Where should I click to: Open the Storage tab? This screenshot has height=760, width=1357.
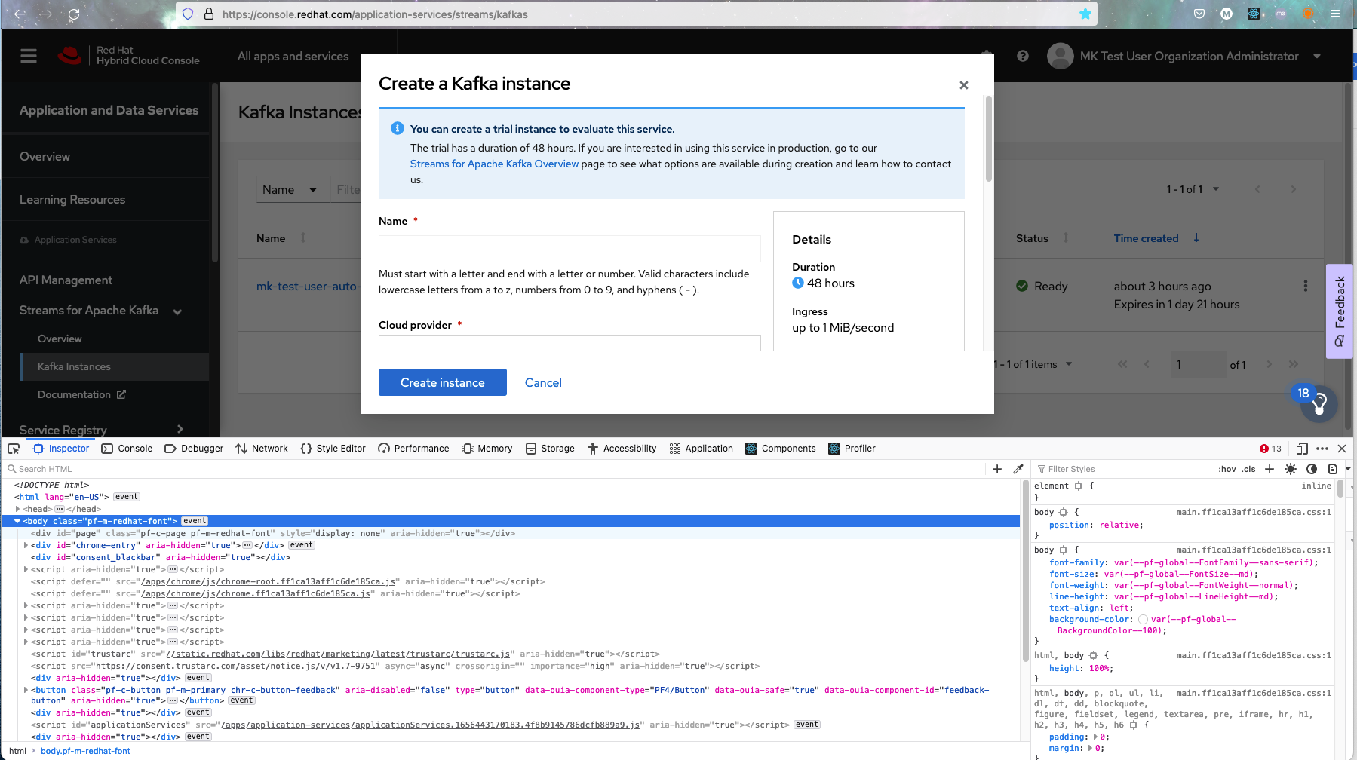click(550, 449)
